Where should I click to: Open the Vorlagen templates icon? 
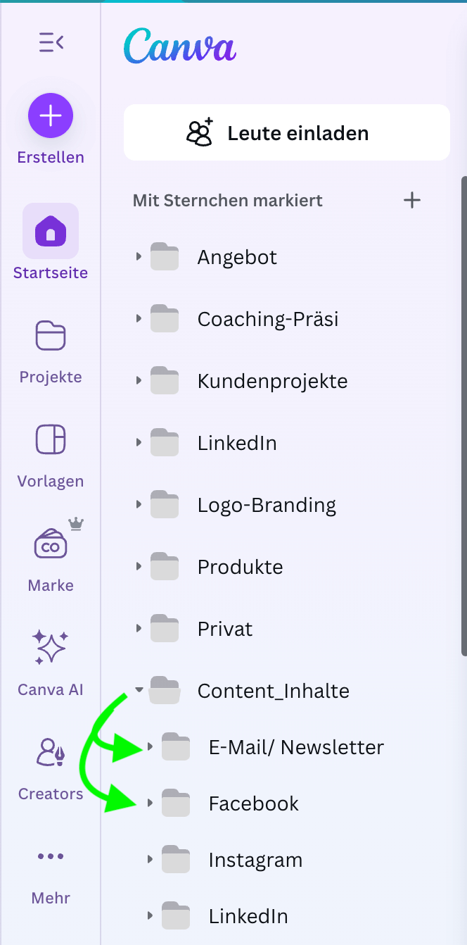tap(51, 440)
